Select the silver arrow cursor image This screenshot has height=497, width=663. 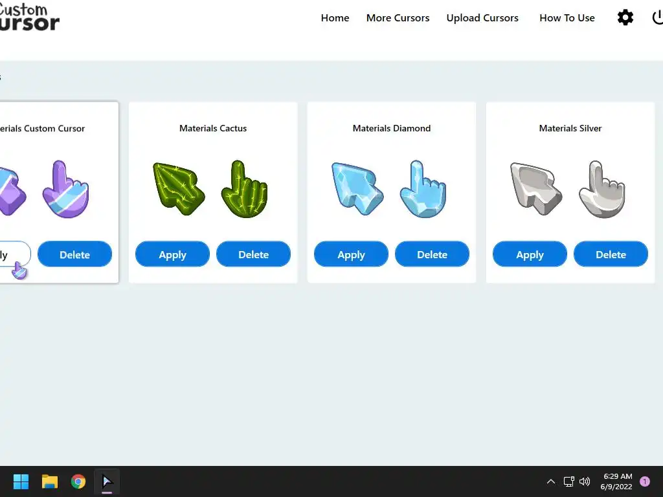point(536,189)
